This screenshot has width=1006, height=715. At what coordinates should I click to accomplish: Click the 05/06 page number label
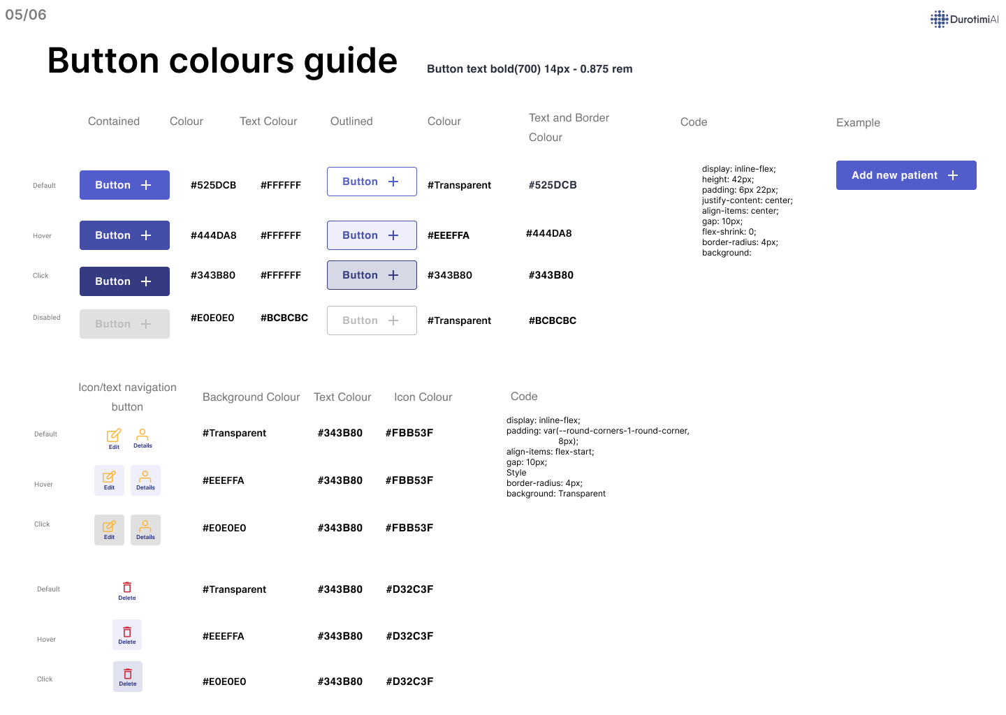point(25,14)
